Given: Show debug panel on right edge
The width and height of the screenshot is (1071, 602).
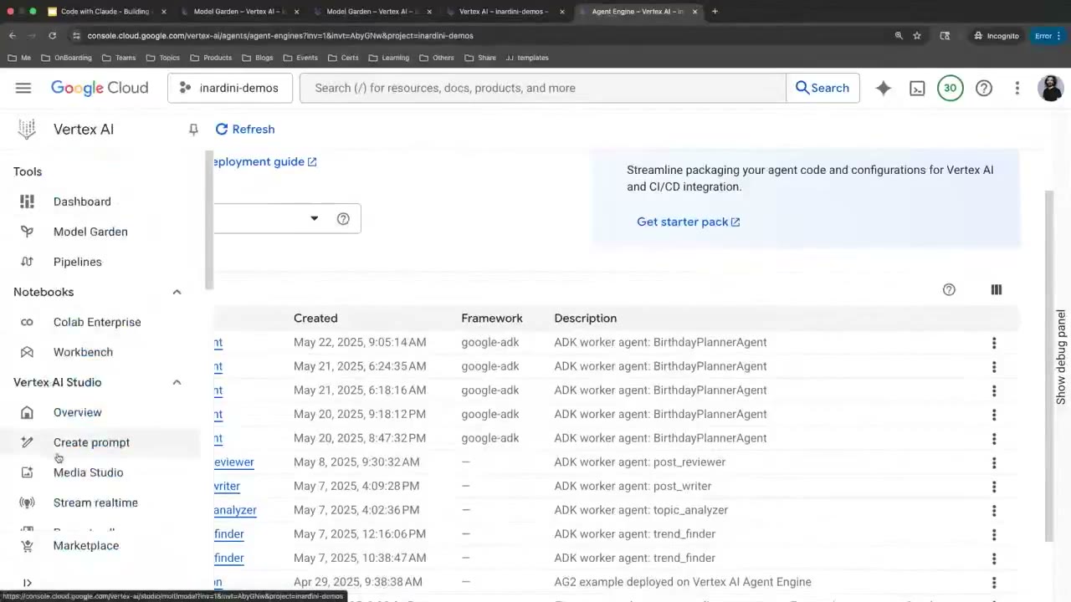Looking at the screenshot, I should point(1061,357).
